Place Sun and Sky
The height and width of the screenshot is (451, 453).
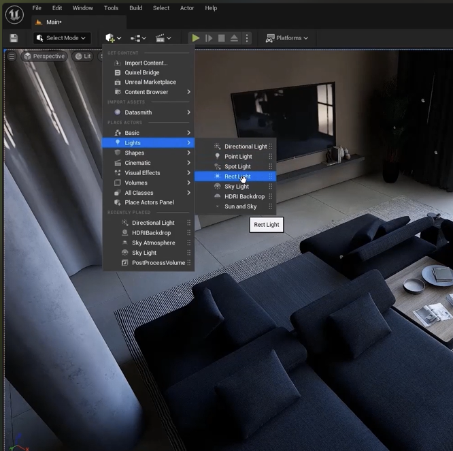[x=235, y=206]
